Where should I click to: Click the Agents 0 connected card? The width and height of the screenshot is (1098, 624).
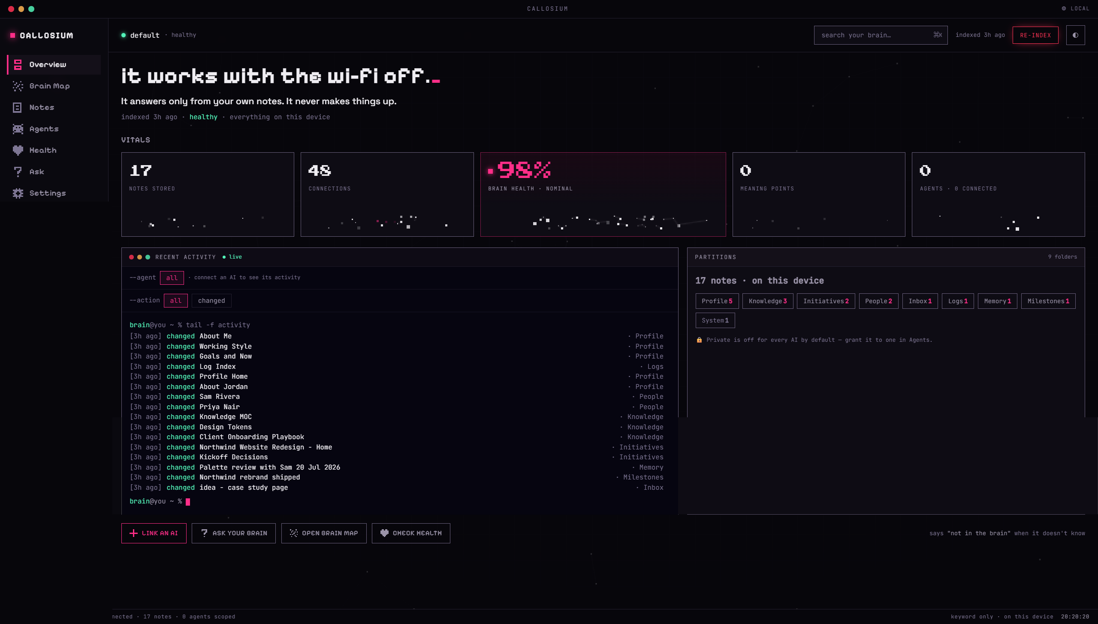point(998,194)
